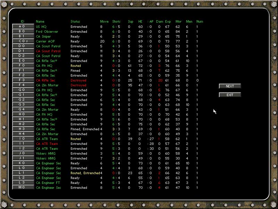The width and height of the screenshot is (278, 209).
Task: Click the CA Engineer FT unit name
Action: pos(48,183)
